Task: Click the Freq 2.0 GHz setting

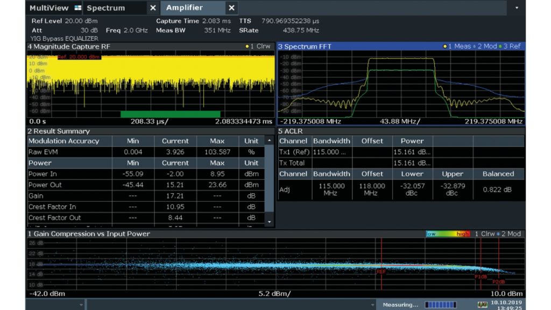Action: [126, 30]
